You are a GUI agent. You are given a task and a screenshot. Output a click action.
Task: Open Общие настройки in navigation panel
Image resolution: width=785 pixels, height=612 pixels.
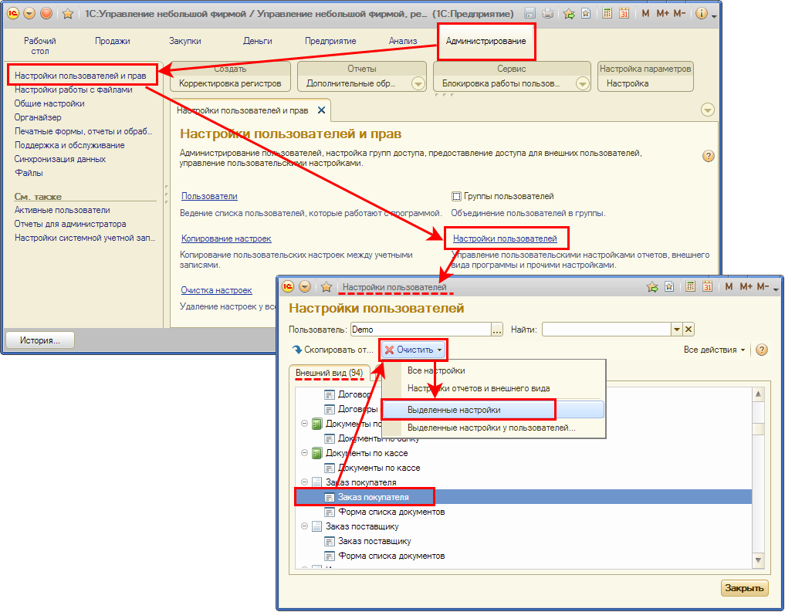49,103
